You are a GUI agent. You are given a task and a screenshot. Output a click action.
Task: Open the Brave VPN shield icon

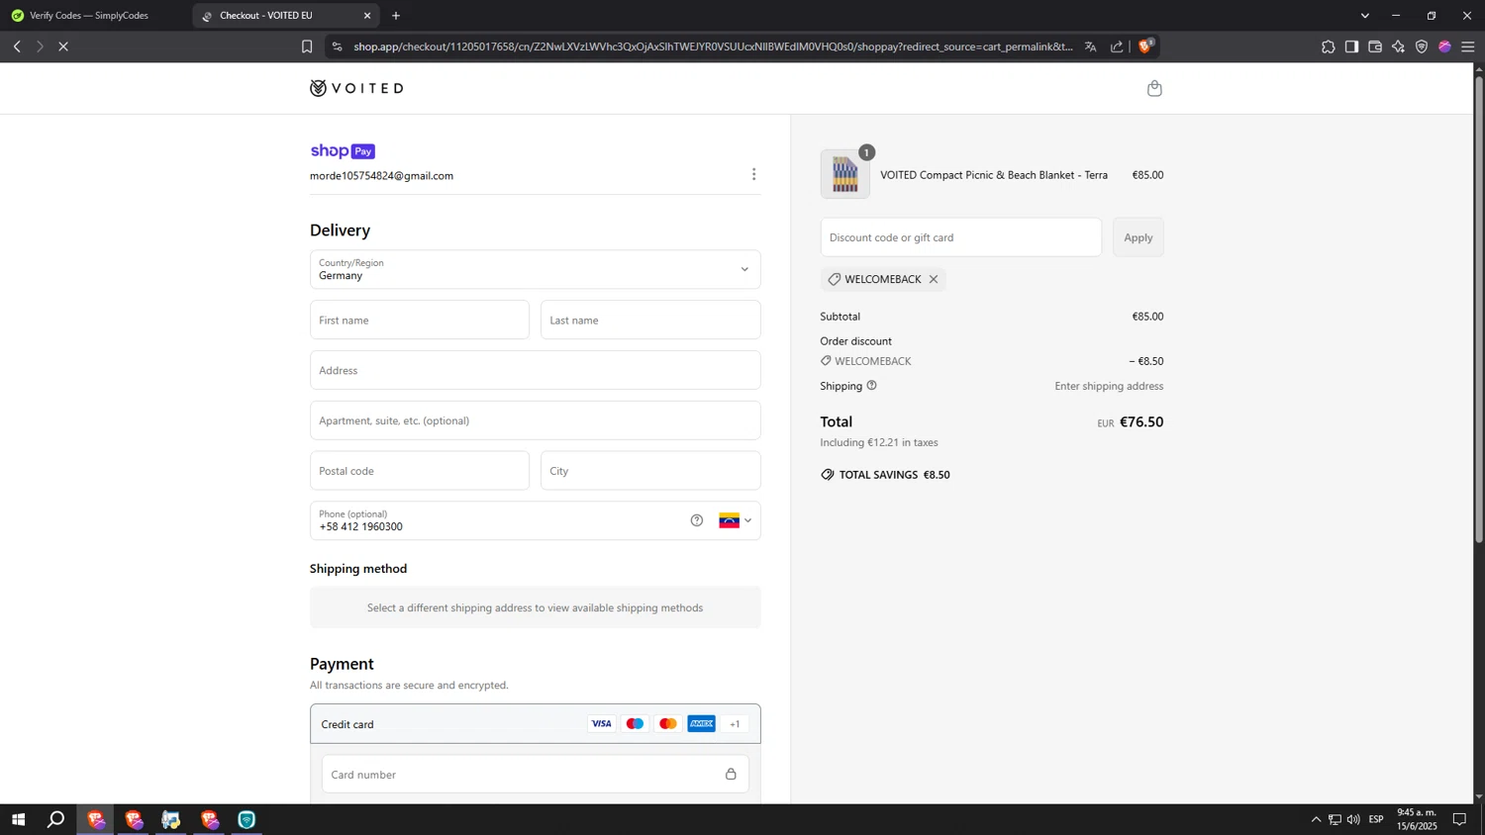[x=1422, y=46]
